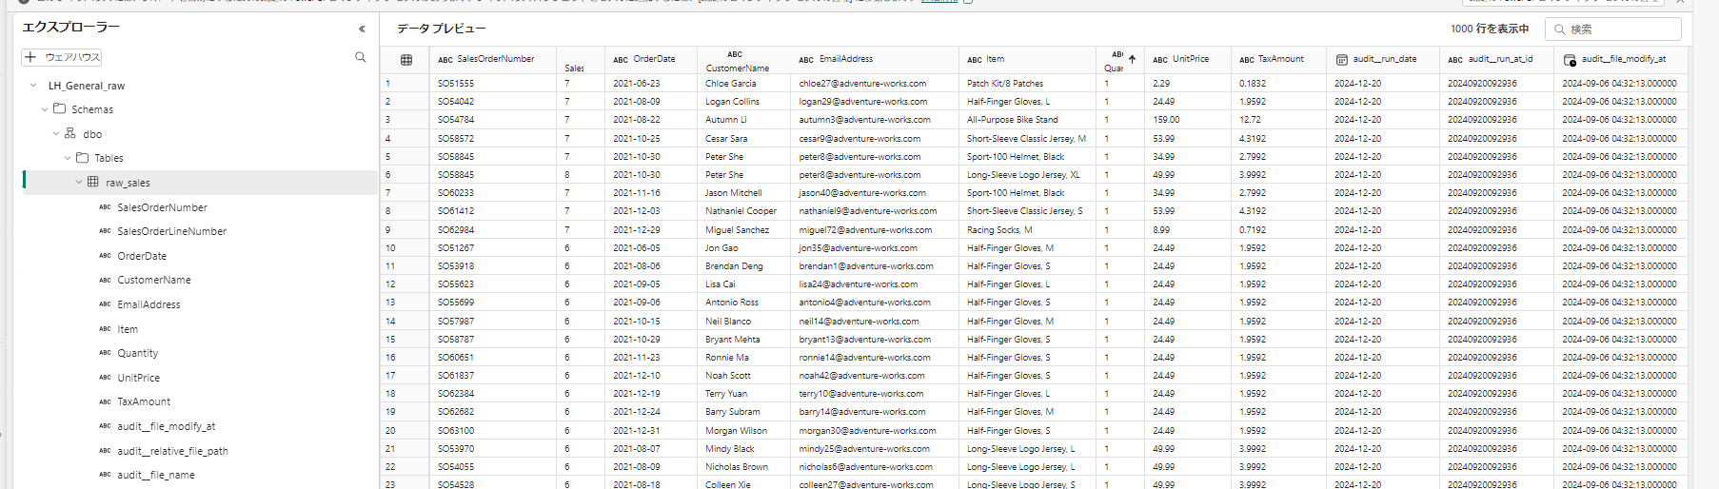The image size is (1719, 489).
Task: Select Quantity column in explorer tree
Action: click(138, 353)
